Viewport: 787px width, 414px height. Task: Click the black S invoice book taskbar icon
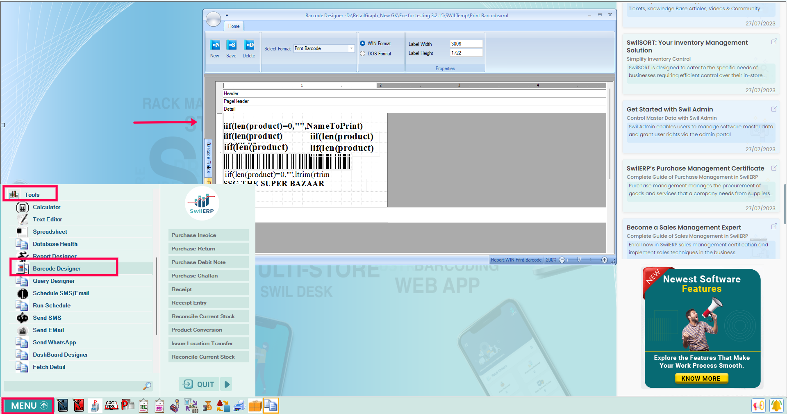(x=63, y=405)
